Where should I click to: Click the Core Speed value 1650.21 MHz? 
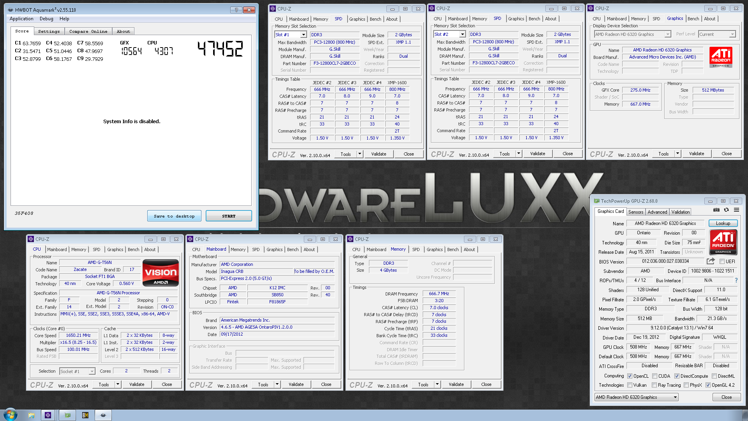pos(78,335)
